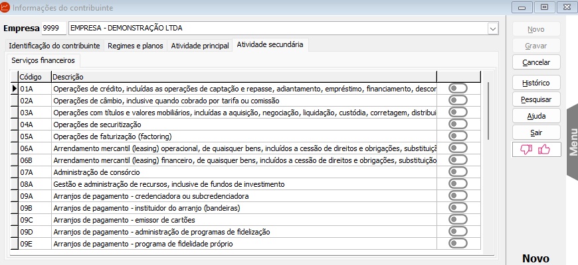Select row 'Administração de consórcio'

(x=244, y=172)
